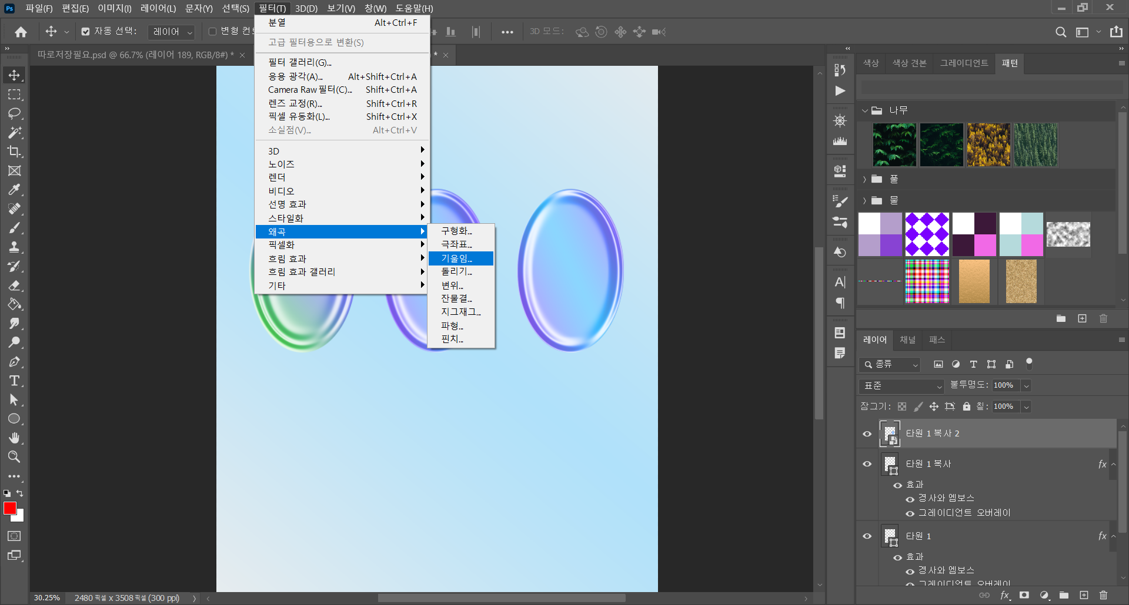Image resolution: width=1129 pixels, height=605 pixels.
Task: Select the plaid pattern swatch
Action: (927, 281)
